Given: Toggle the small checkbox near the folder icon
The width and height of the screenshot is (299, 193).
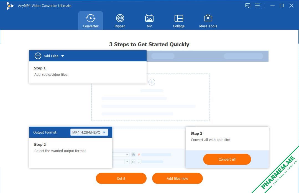Looking at the screenshot, I should pos(139,162).
